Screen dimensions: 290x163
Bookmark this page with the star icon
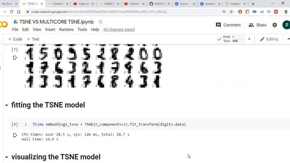click(x=231, y=12)
